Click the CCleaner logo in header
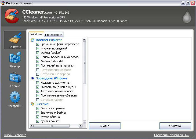Viewport: 196px width, 139px height. click(x=12, y=16)
